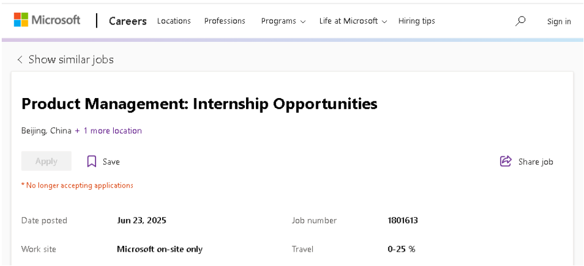
Task: Click the Microsoft four-color logo
Action: (21, 19)
